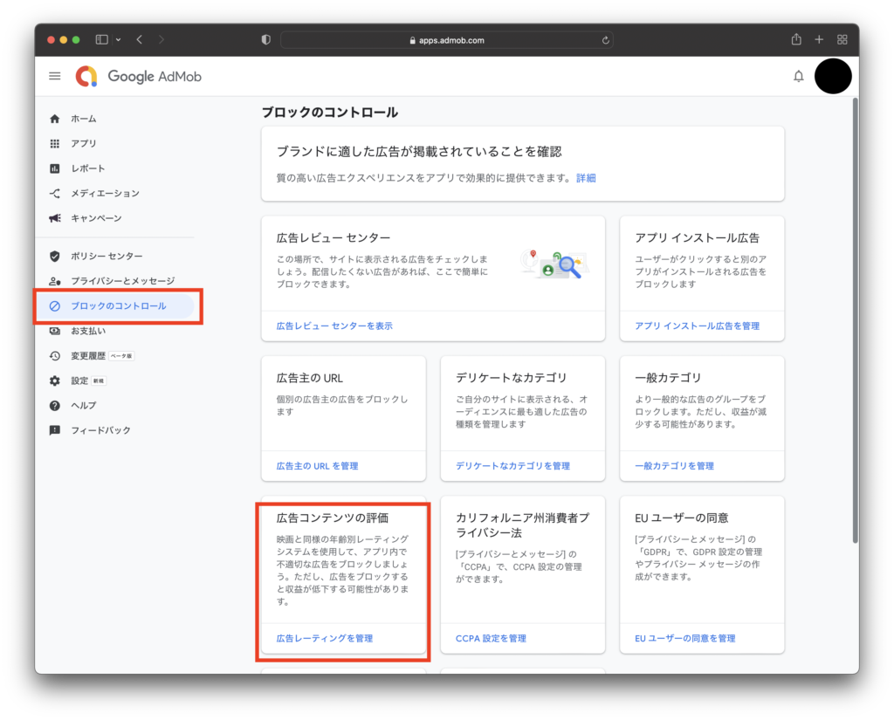Screen dimensions: 894x720
Task: Click the account profile avatar
Action: 832,77
